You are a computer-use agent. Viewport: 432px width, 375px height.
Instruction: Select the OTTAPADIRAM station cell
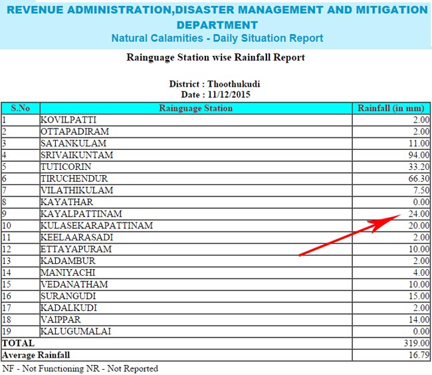coord(196,131)
